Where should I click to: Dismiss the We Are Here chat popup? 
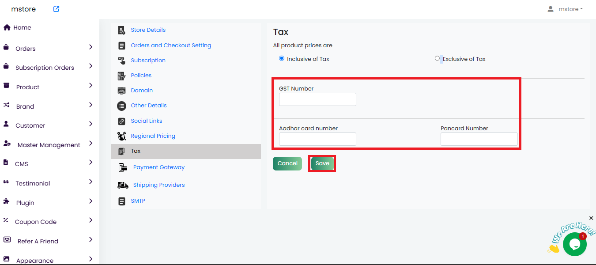coord(591,218)
